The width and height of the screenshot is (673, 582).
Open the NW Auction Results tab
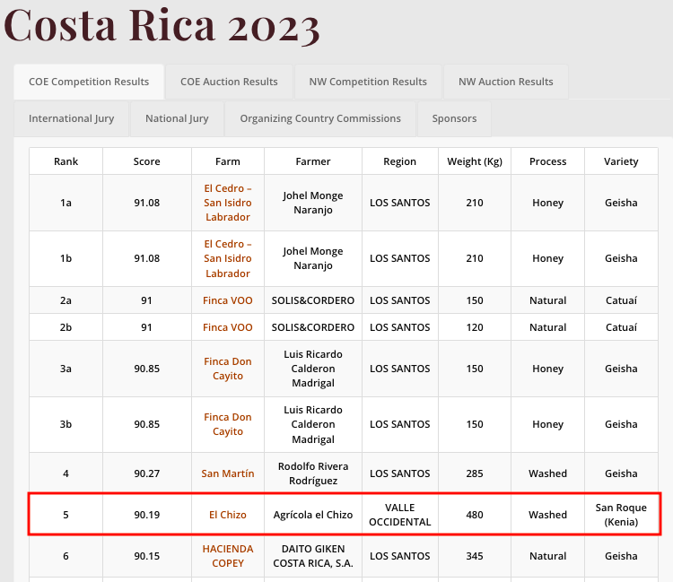(505, 82)
